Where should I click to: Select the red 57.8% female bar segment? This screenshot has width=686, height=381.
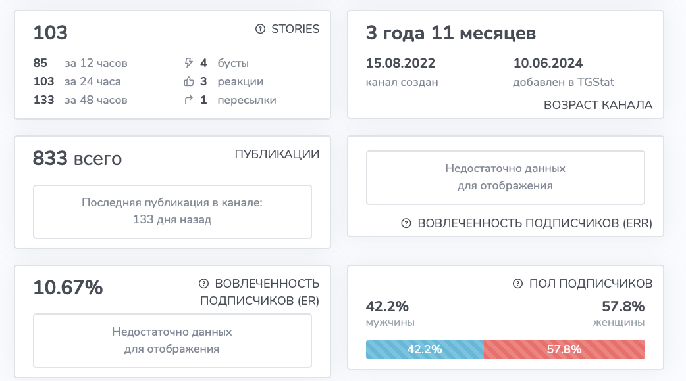(x=564, y=349)
